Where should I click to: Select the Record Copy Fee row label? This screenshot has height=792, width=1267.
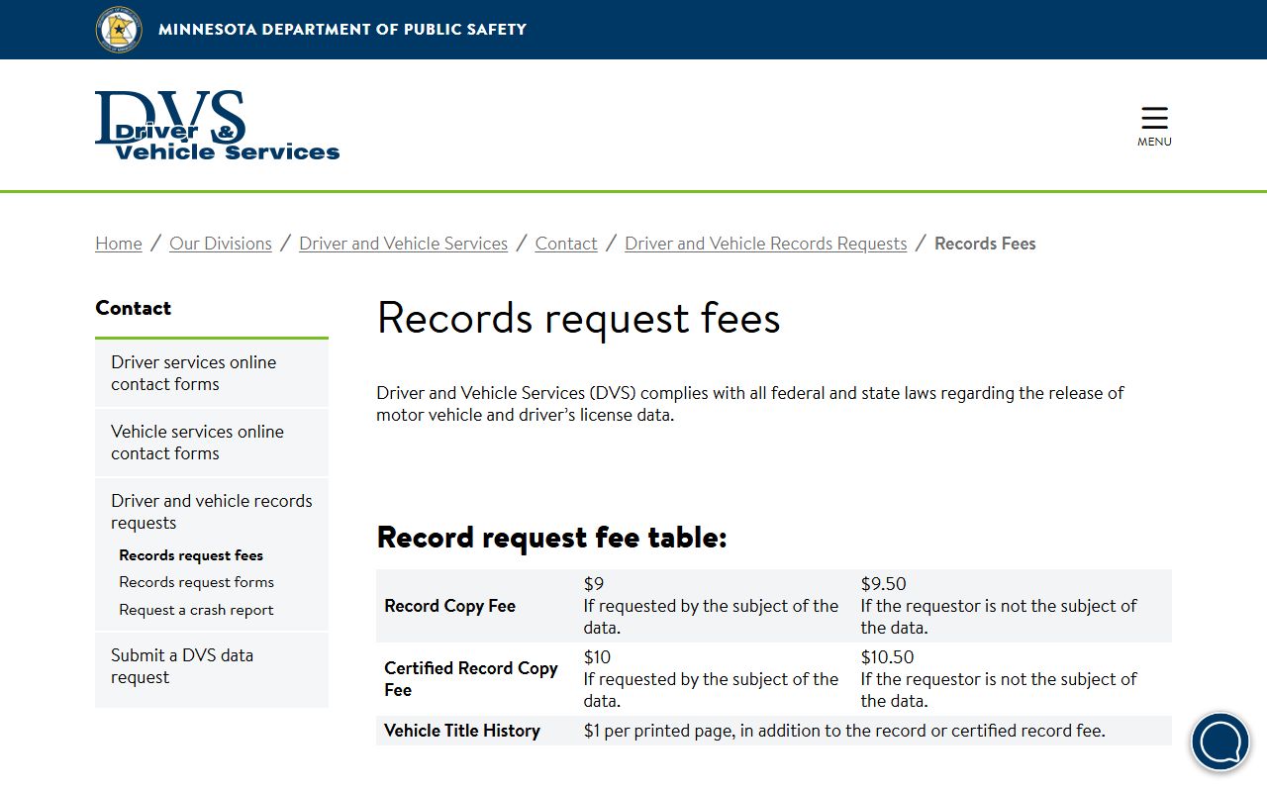click(x=450, y=606)
